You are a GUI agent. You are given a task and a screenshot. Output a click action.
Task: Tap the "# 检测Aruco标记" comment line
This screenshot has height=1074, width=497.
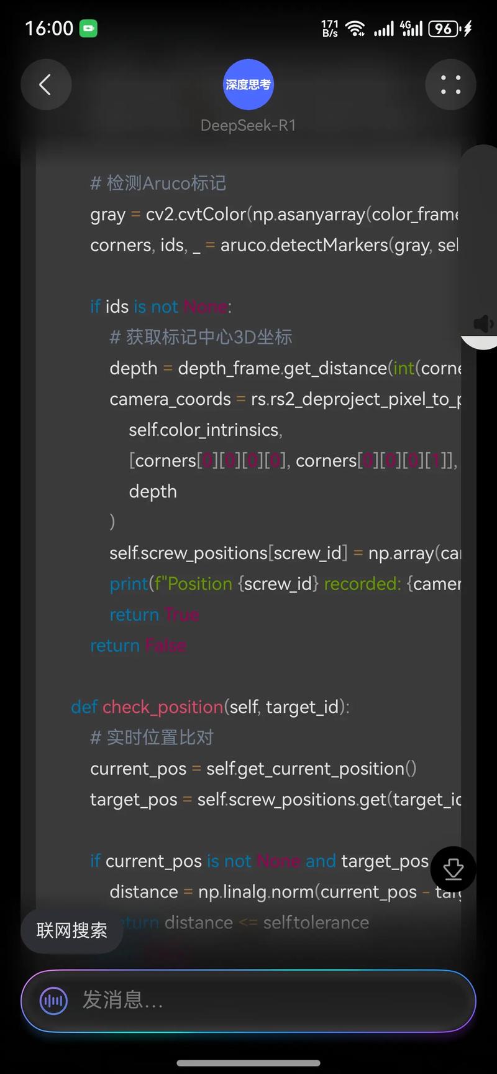click(x=158, y=183)
